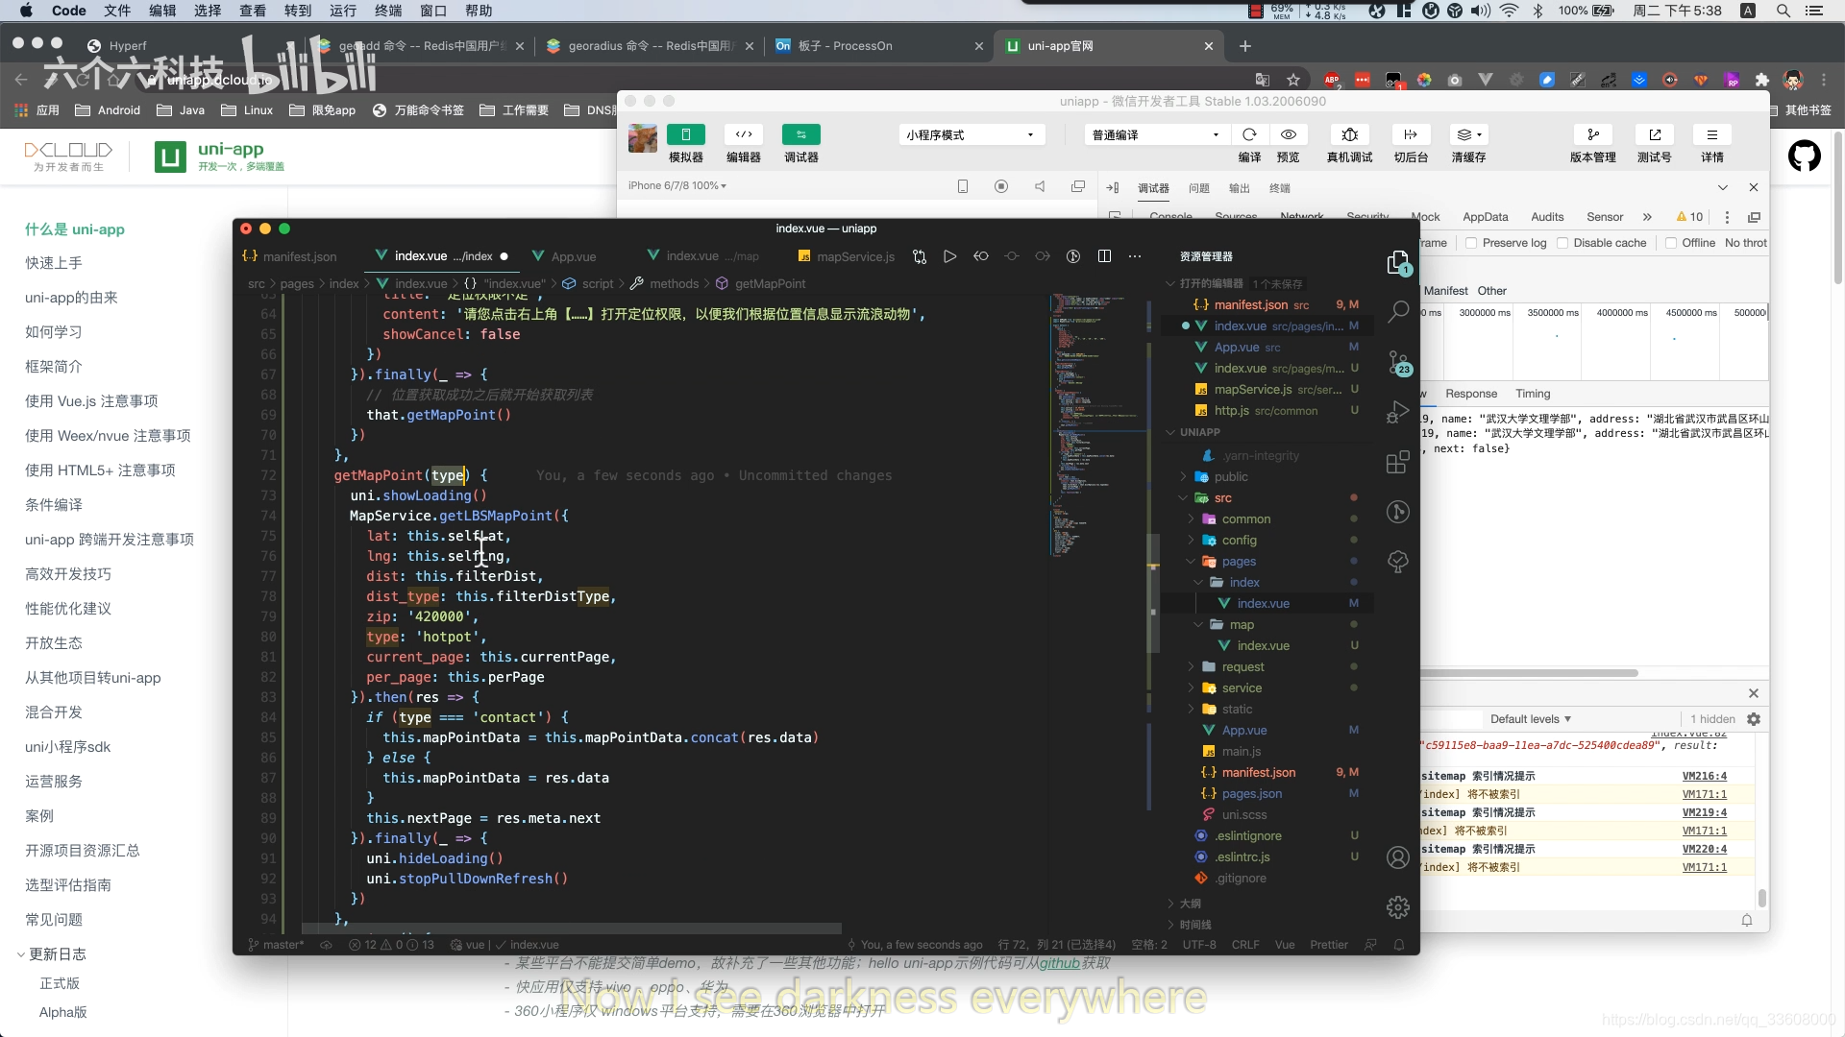
Task: Open Source Control view with 23 badge
Action: (1398, 362)
